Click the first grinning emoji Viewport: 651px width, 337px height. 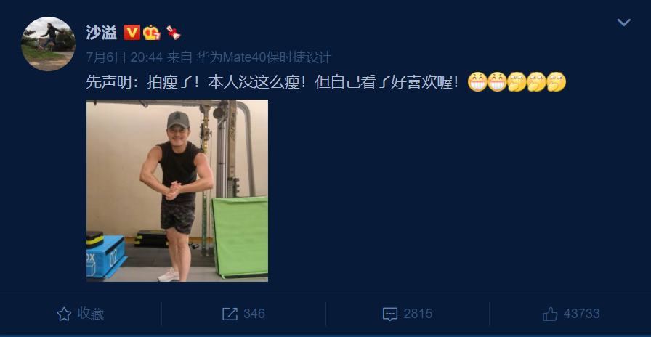coord(477,82)
